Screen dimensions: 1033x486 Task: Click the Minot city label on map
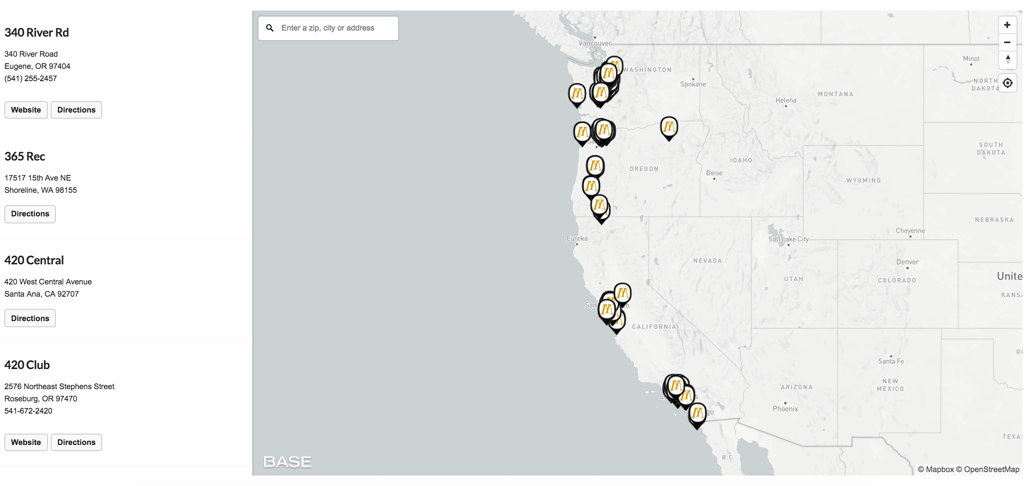point(971,58)
